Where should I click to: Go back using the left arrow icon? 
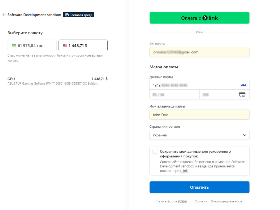(4, 15)
